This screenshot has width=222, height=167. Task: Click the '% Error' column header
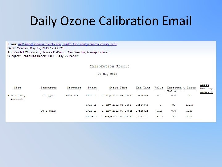pyautogui.click(x=189, y=88)
